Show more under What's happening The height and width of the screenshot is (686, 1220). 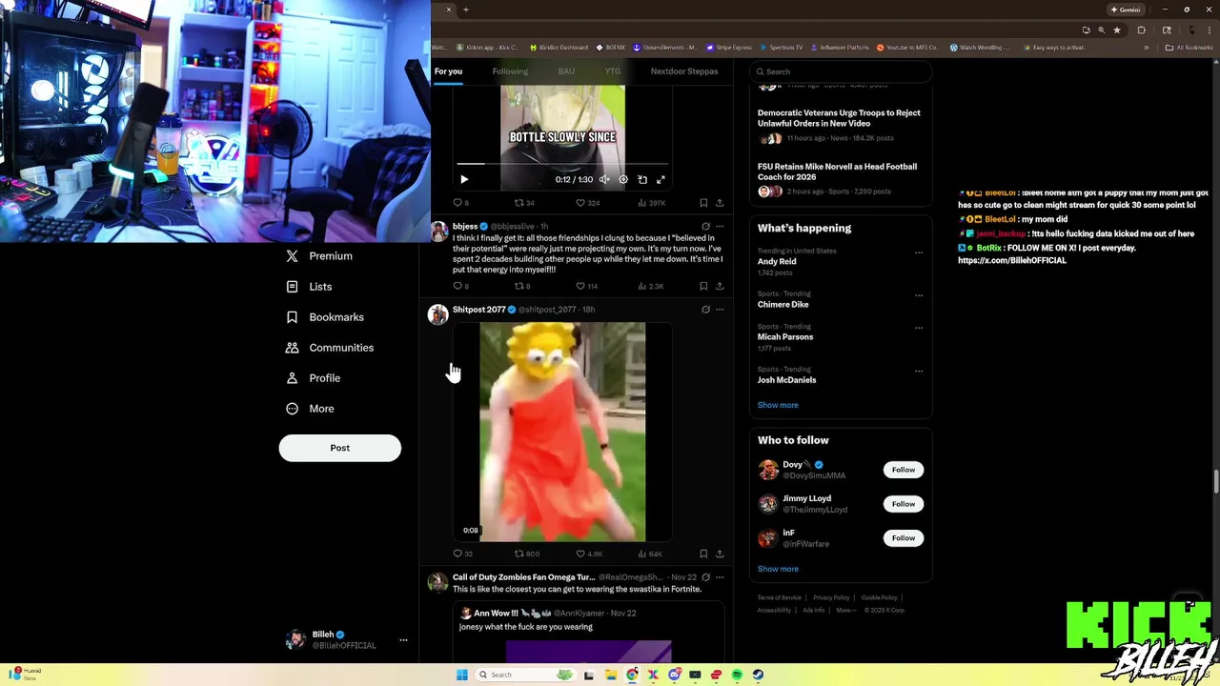(x=778, y=405)
